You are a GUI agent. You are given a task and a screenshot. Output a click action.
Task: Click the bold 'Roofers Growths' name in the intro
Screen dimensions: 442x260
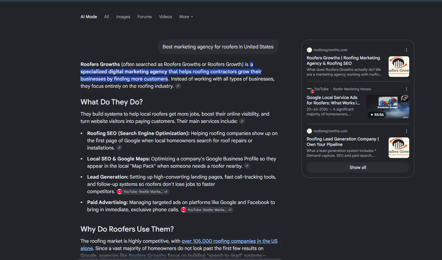[100, 64]
